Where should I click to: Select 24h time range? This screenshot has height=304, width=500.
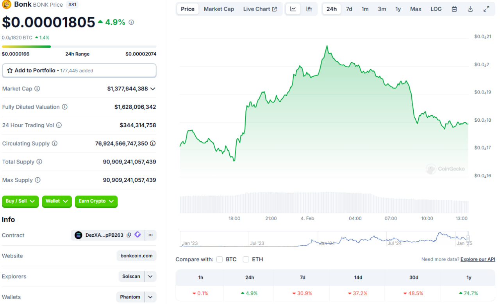point(332,9)
